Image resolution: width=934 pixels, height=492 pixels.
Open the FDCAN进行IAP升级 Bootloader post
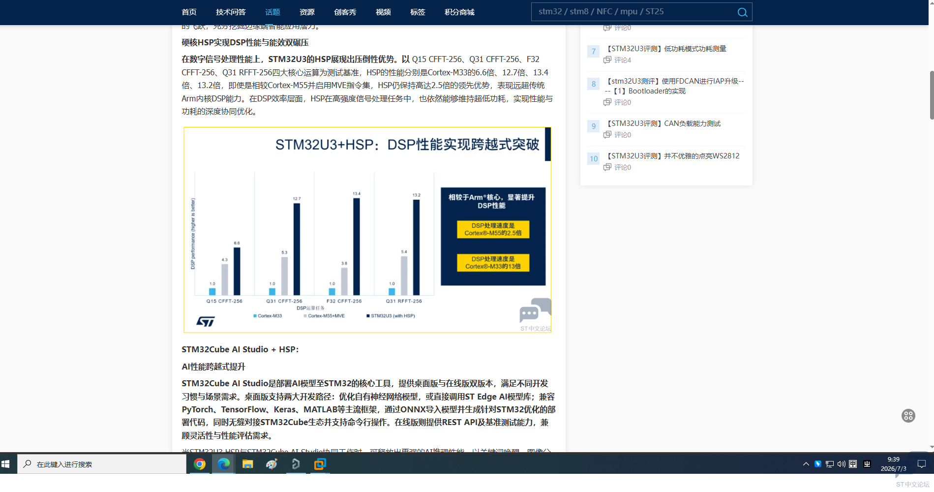click(x=674, y=86)
